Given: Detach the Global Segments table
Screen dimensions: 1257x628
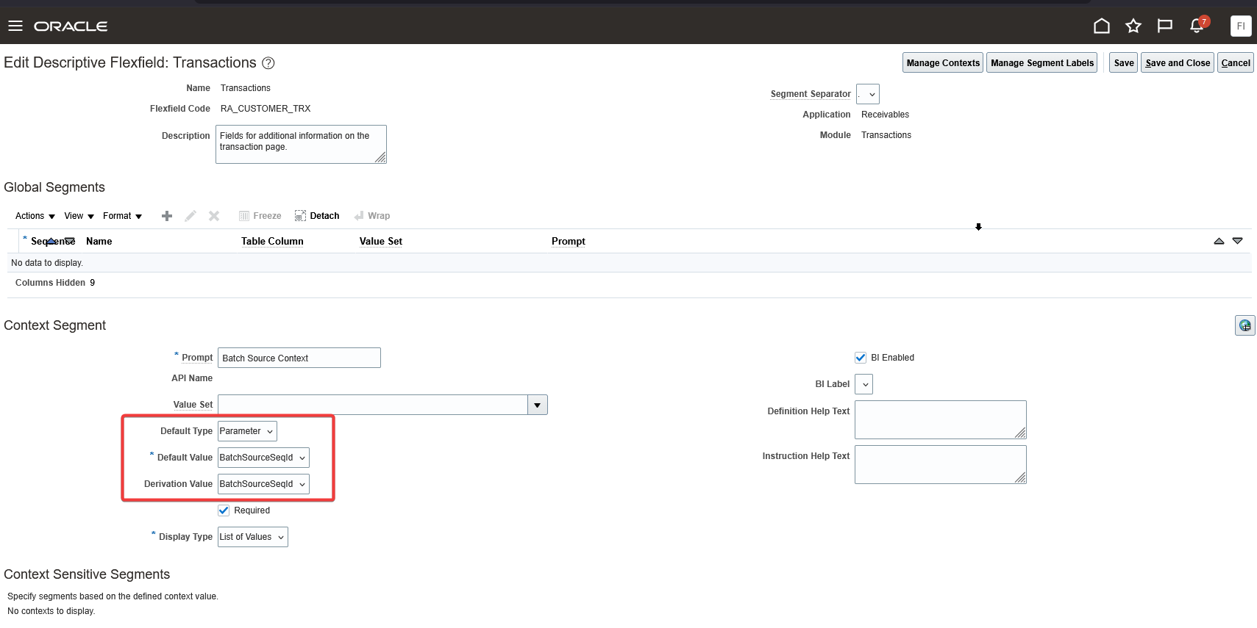Looking at the screenshot, I should 317,216.
